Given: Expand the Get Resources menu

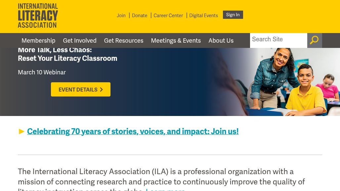Looking at the screenshot, I should pyautogui.click(x=124, y=41).
